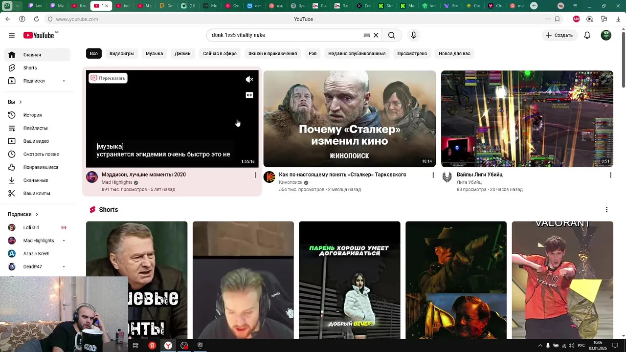The height and width of the screenshot is (352, 626).
Task: Open the ABP ad blocker extension
Action: click(577, 19)
